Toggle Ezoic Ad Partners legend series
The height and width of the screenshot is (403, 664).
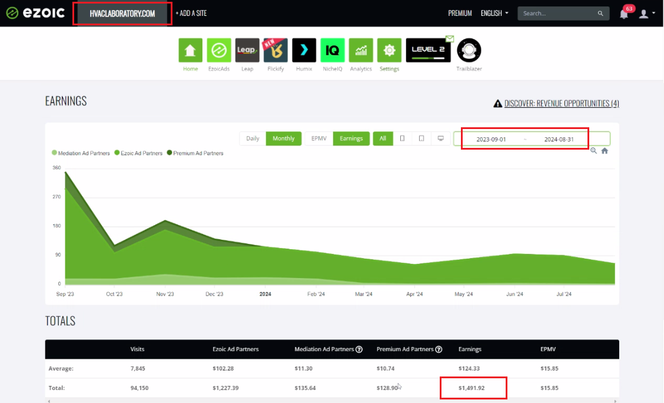pyautogui.click(x=138, y=153)
